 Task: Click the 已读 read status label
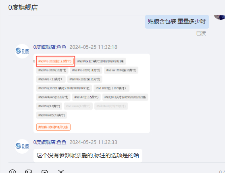tap(201, 33)
